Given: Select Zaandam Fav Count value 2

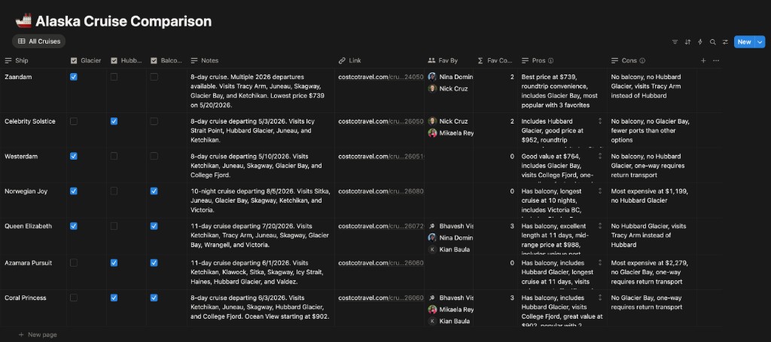Looking at the screenshot, I should tap(512, 77).
